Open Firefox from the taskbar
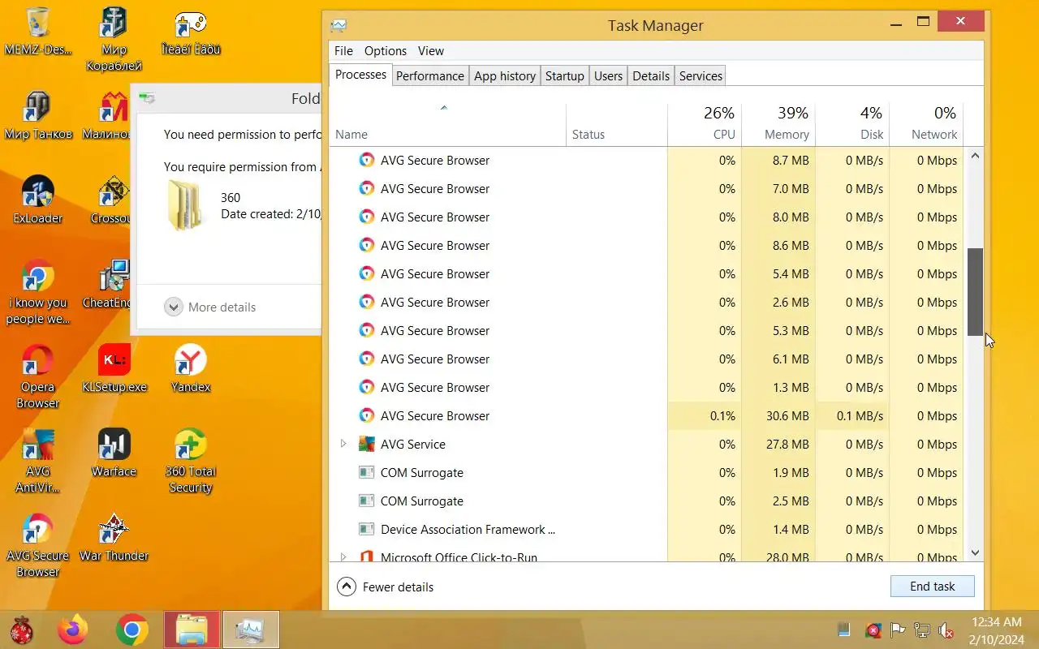The image size is (1039, 649). [74, 630]
